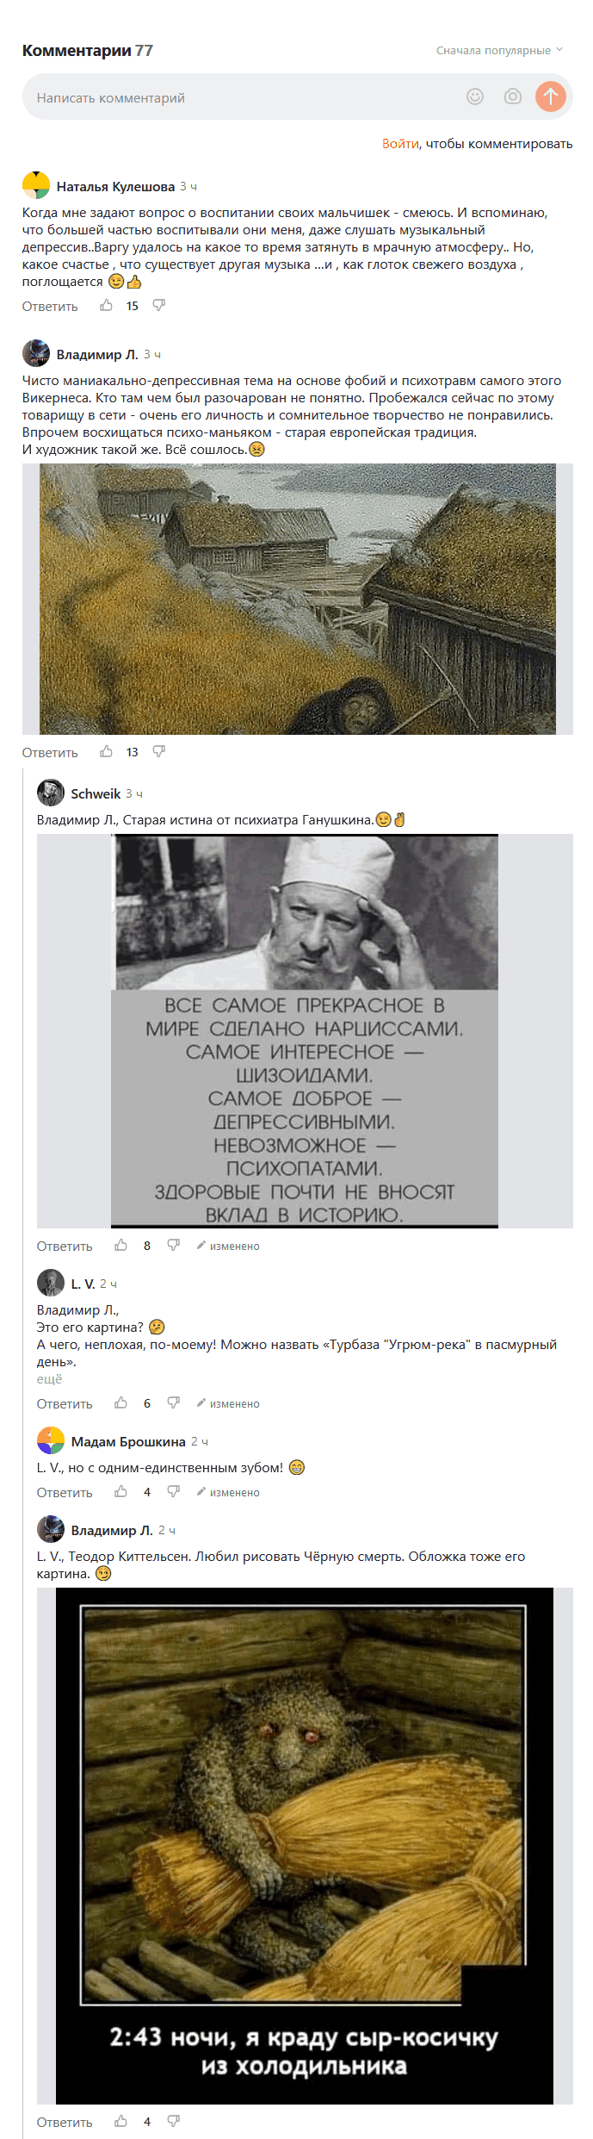Send comment with orange arrow button
Screen dimensions: 593x2139
pos(551,96)
